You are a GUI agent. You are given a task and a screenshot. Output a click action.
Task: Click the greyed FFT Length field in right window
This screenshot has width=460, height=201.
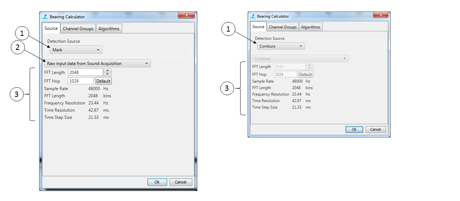pyautogui.click(x=289, y=67)
